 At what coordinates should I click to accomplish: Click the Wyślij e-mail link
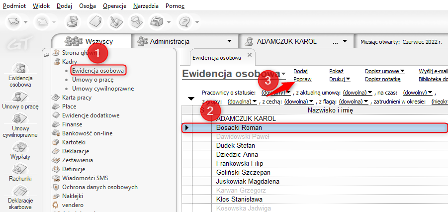click(433, 72)
